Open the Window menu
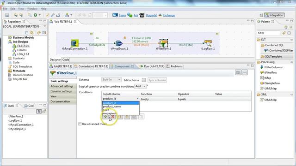The height and width of the screenshot is (166, 296). (x=32, y=9)
